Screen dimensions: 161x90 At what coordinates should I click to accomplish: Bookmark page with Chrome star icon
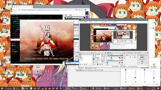(82, 10)
